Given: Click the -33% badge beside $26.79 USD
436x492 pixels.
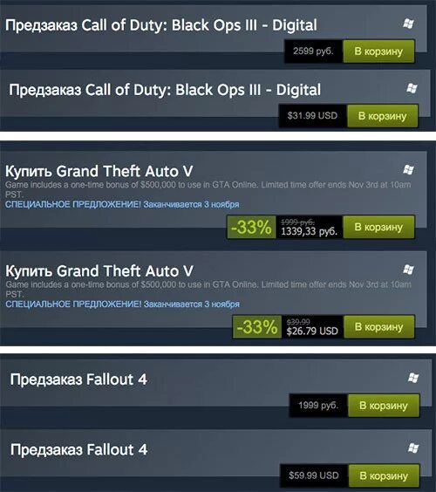Looking at the screenshot, I should pos(257,327).
